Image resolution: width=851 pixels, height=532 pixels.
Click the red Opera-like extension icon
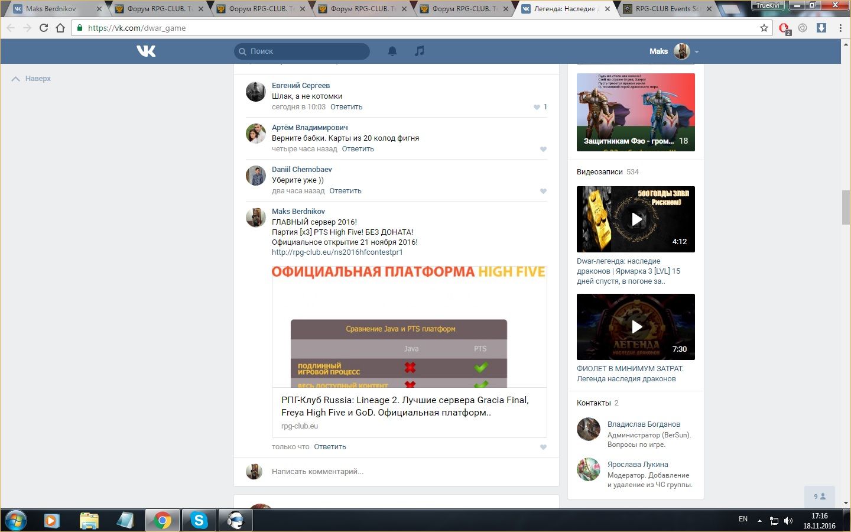(784, 28)
